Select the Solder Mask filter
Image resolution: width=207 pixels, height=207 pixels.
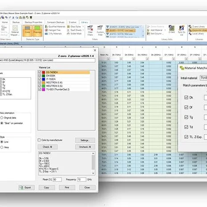pyautogui.click(x=74, y=34)
